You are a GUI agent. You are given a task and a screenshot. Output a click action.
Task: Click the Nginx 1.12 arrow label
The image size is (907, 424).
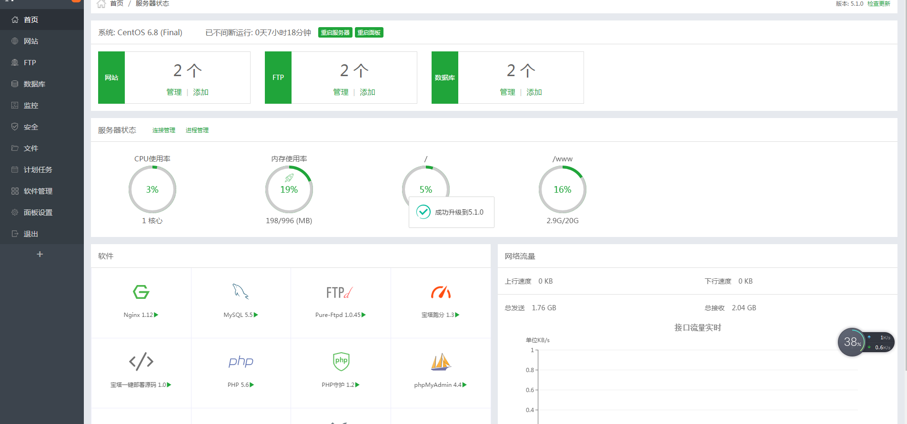[141, 315]
